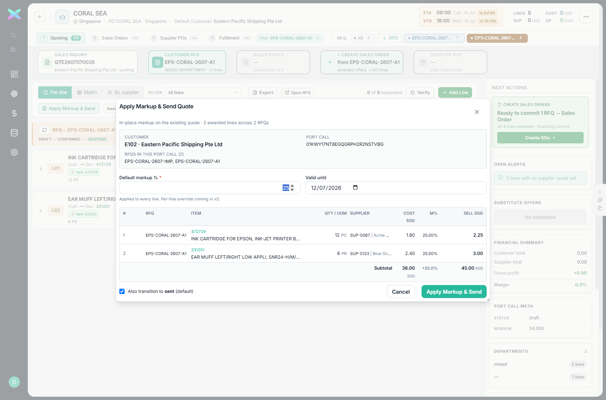Click the Customer RFQ document icon
The image size is (606, 400).
158,62
